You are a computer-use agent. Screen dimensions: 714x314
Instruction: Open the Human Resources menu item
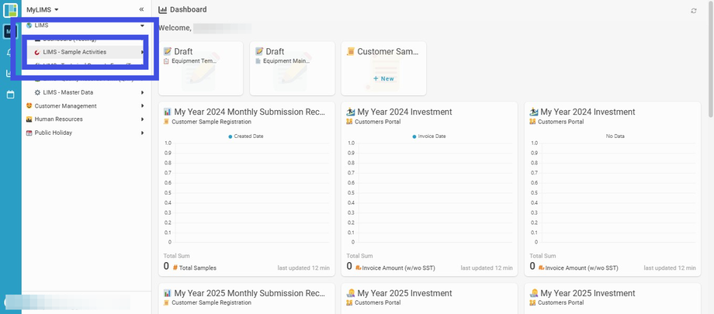pos(58,119)
